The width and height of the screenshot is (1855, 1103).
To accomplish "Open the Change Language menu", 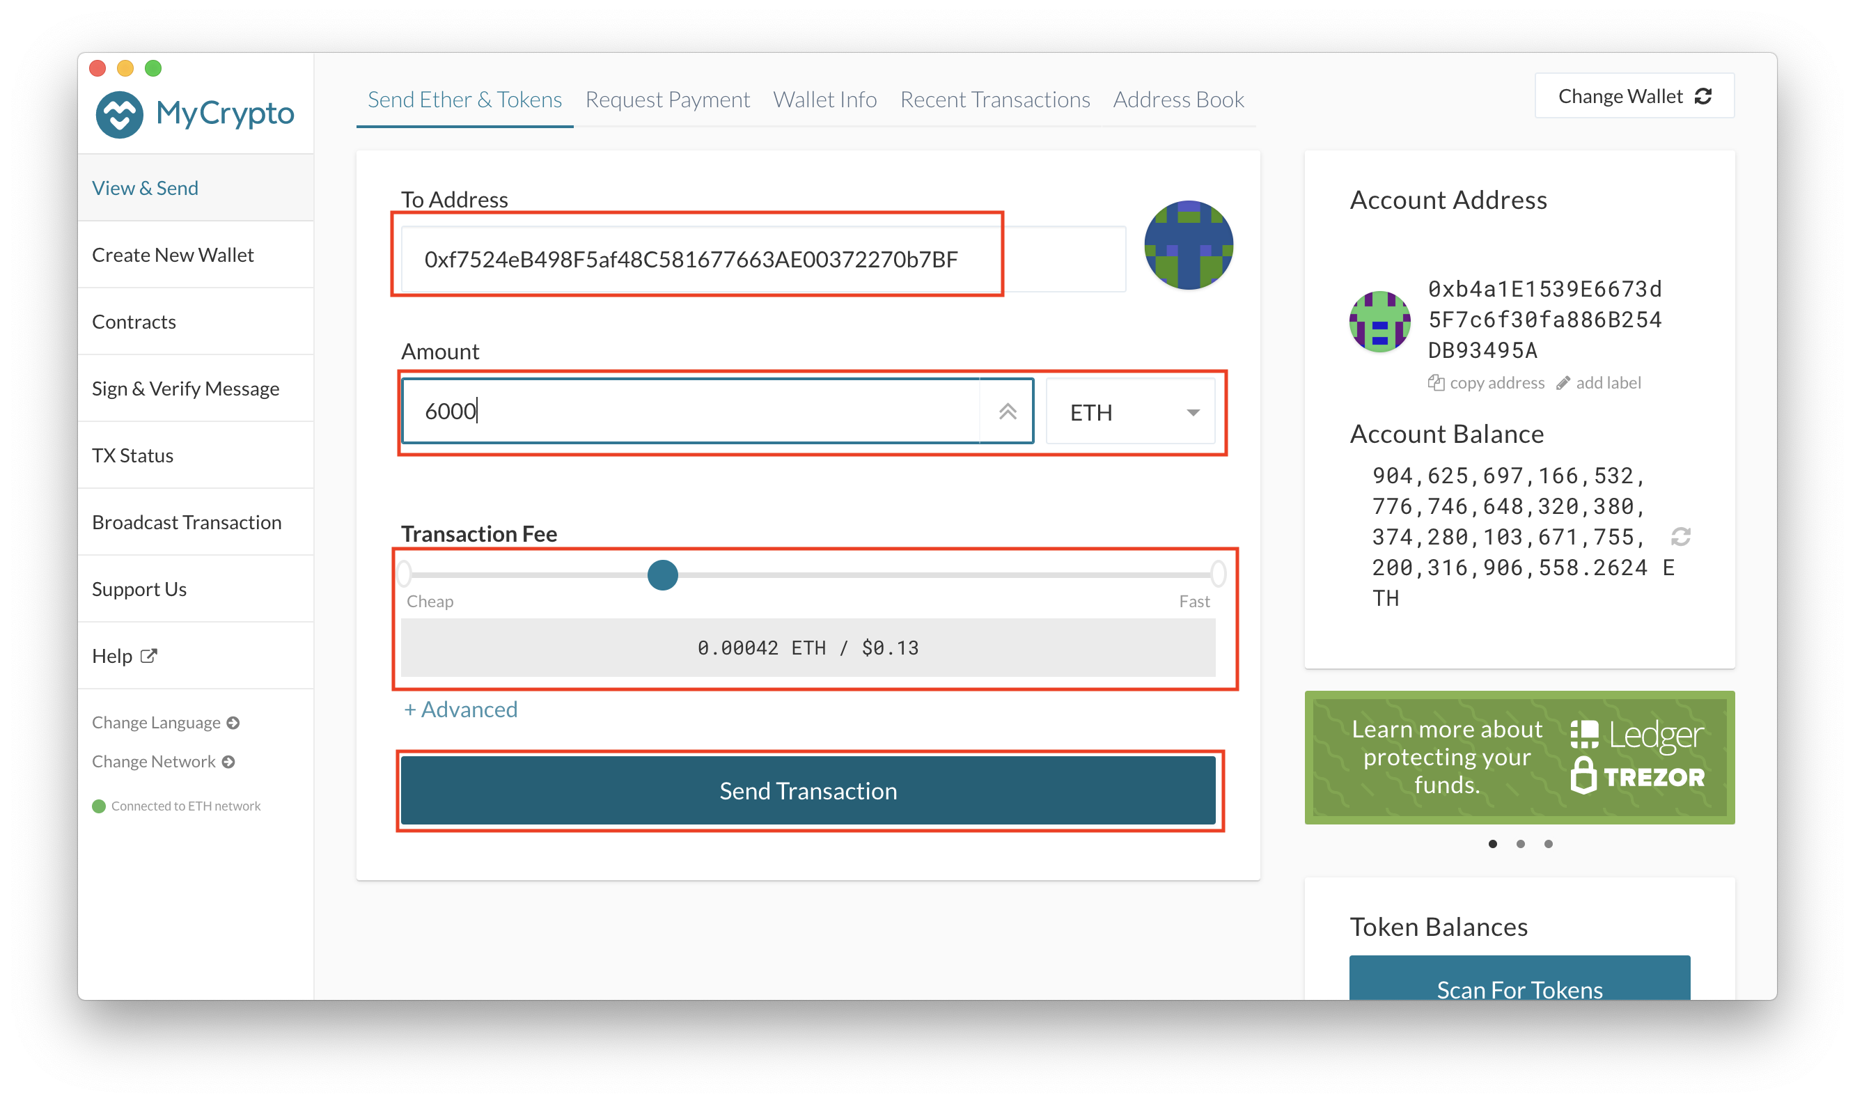I will 165,722.
